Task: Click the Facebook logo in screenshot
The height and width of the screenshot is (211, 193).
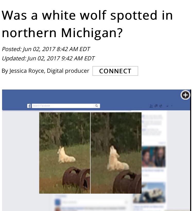Action: [x=29, y=106]
